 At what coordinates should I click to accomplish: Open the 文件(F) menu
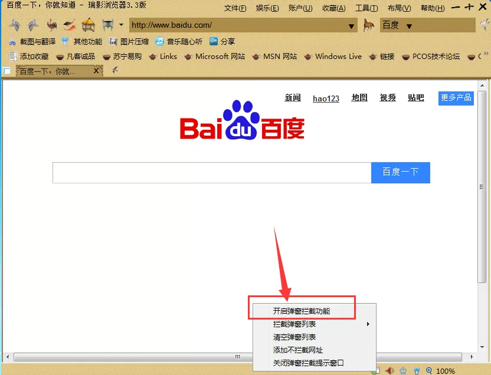[235, 8]
